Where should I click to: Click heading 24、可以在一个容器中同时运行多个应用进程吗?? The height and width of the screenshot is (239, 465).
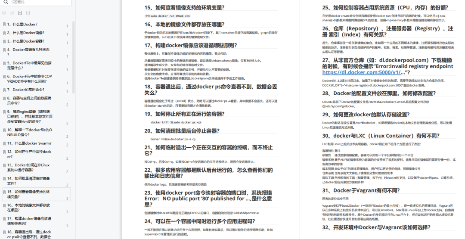tap(200, 221)
